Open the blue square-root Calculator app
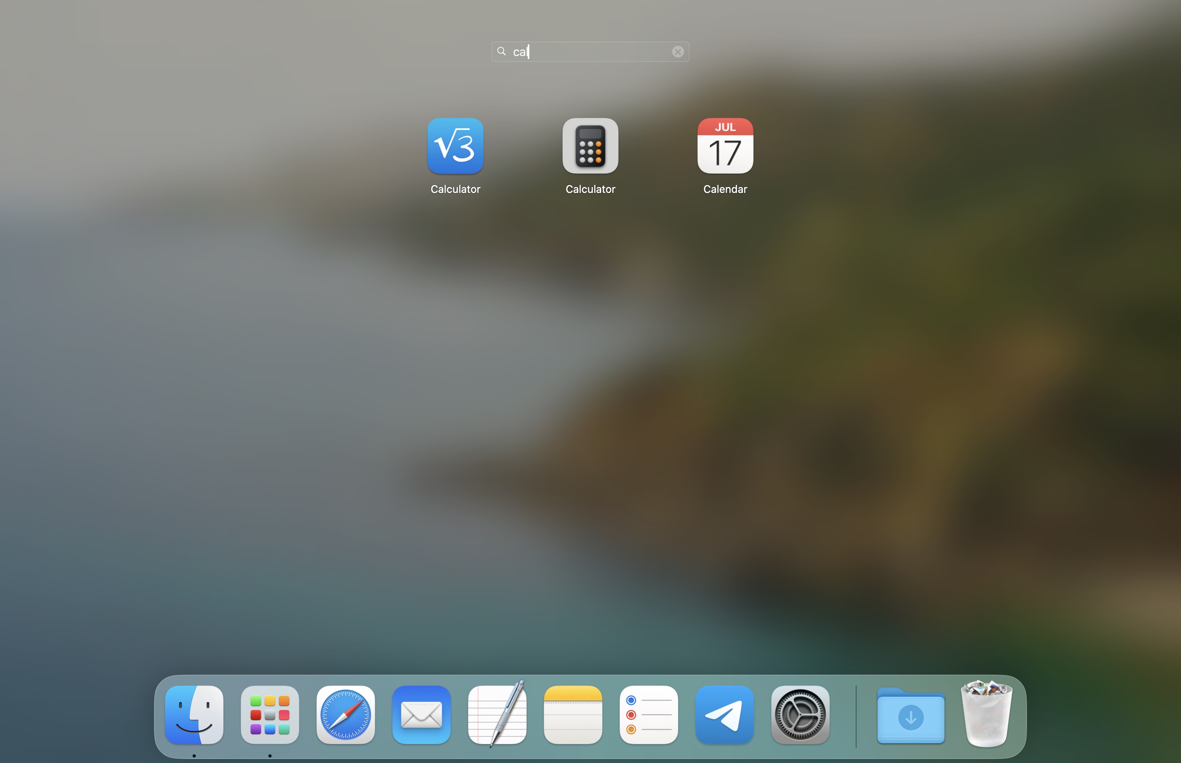The height and width of the screenshot is (763, 1181). 455,146
